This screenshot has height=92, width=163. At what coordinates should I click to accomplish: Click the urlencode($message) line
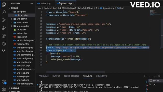69,39
